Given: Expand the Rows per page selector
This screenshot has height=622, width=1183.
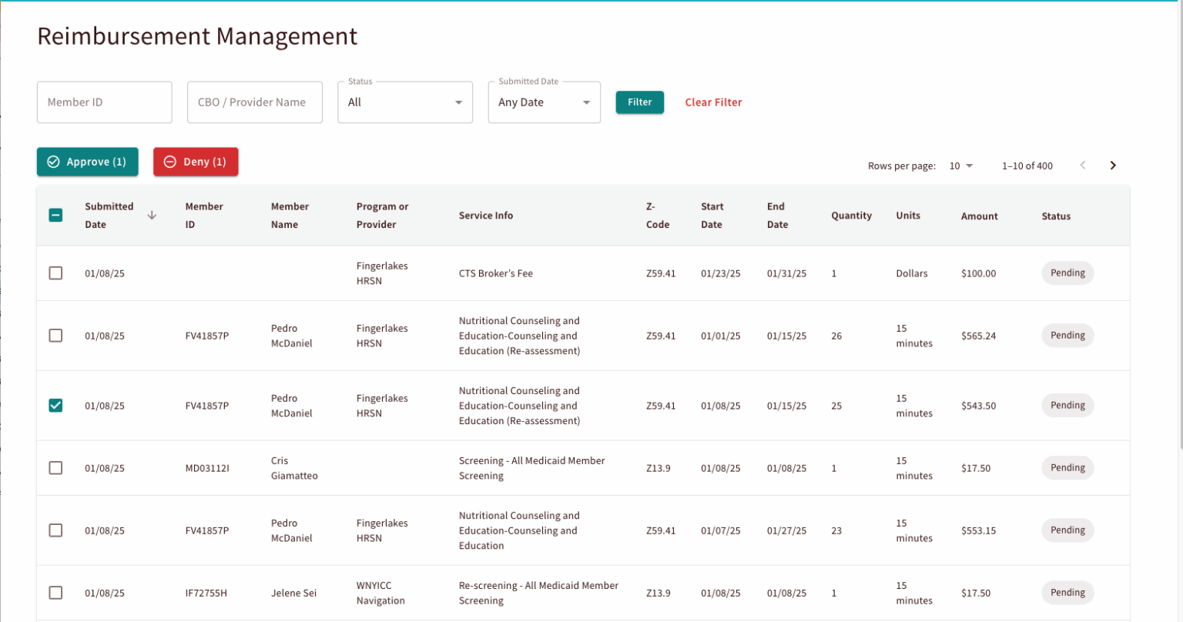Looking at the screenshot, I should coord(961,166).
